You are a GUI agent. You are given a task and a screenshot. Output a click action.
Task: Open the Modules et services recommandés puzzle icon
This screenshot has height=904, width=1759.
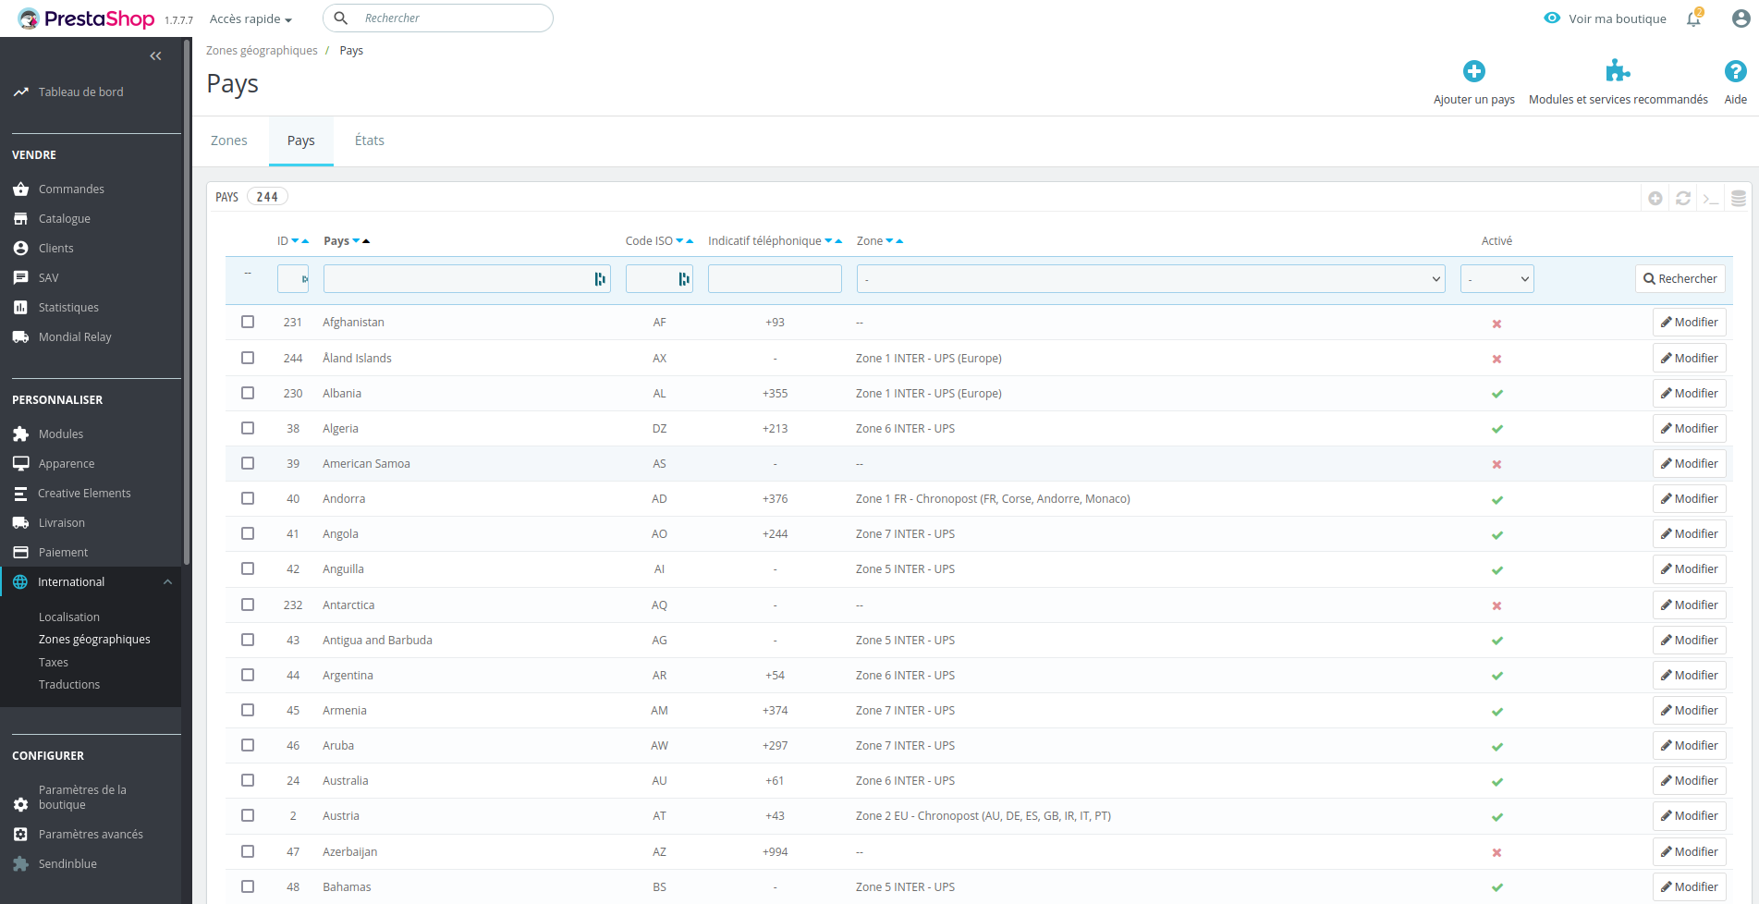1618,69
